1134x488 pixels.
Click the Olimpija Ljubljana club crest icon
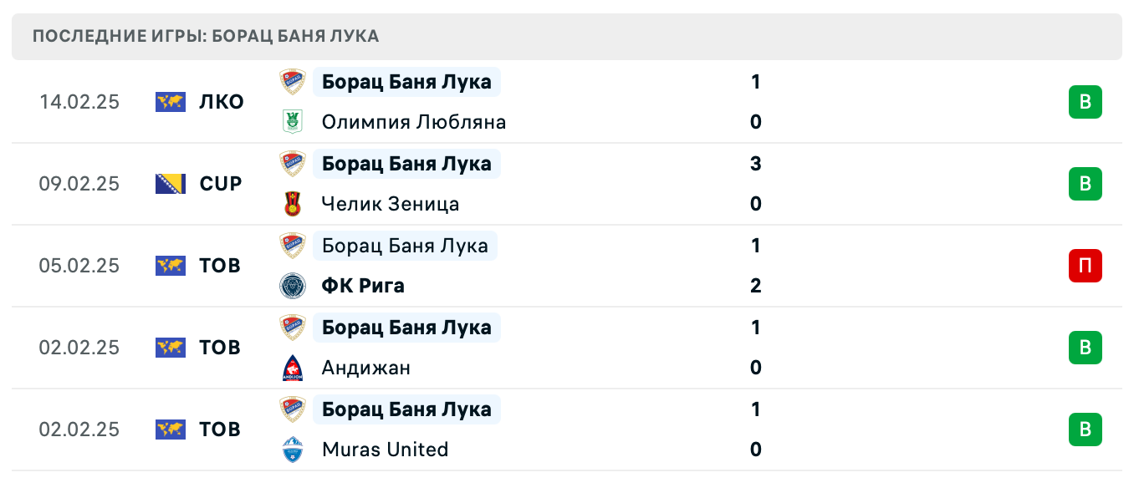293,122
